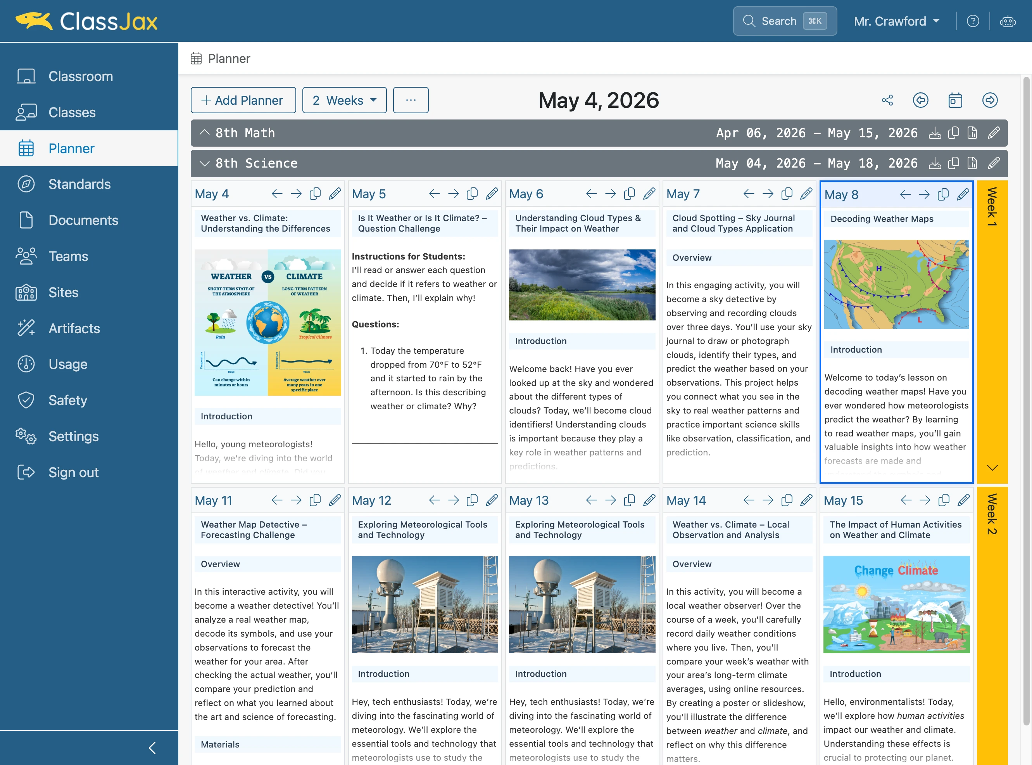
Task: Click Sign out in the sidebar
Action: (89, 472)
